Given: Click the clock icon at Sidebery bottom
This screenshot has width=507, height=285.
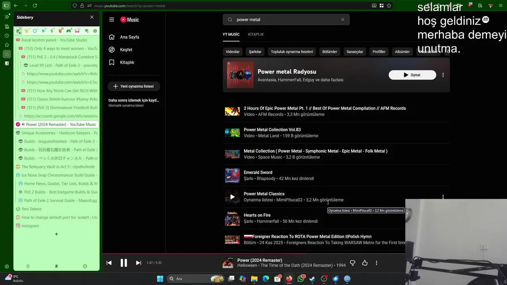Looking at the screenshot, I should tap(85, 266).
